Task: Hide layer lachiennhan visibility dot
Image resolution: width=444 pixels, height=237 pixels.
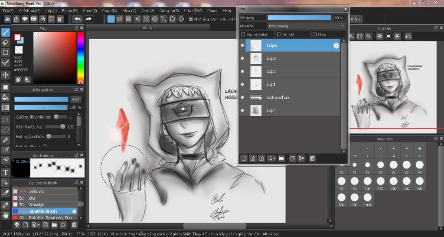Action: (242, 98)
